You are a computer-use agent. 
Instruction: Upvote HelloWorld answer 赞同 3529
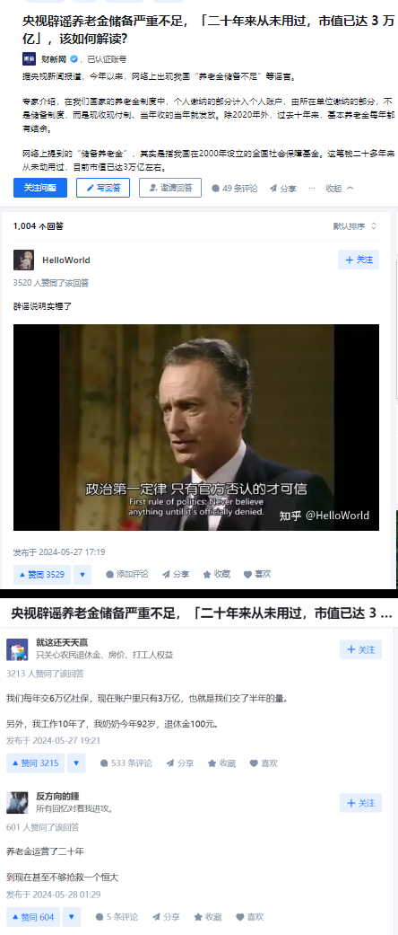tap(41, 574)
